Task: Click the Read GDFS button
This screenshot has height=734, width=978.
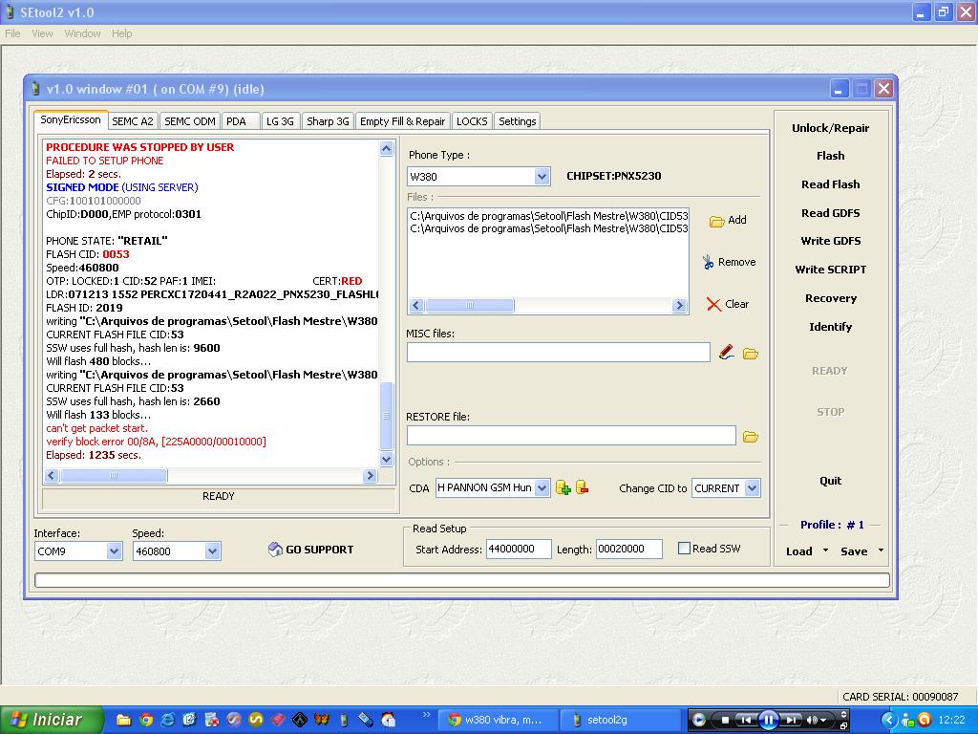Action: pyautogui.click(x=830, y=213)
